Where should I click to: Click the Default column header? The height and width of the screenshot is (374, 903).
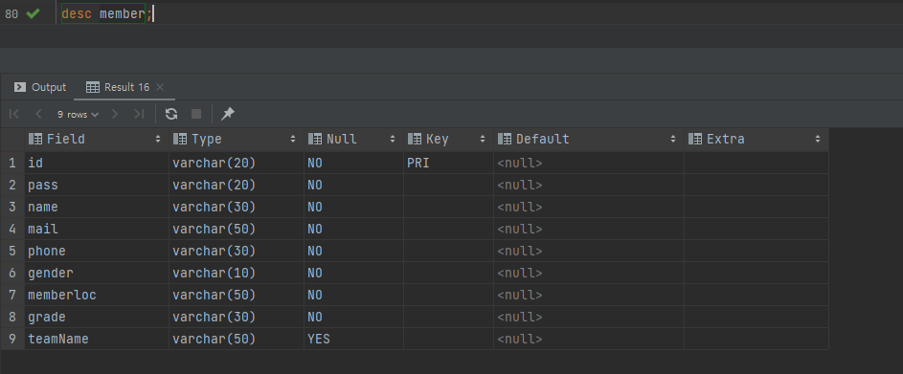coord(589,140)
